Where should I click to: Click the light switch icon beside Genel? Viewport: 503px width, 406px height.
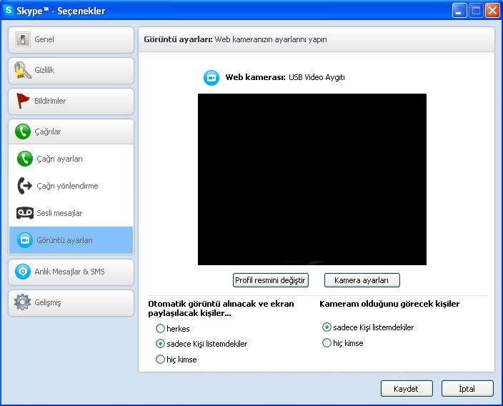point(23,39)
